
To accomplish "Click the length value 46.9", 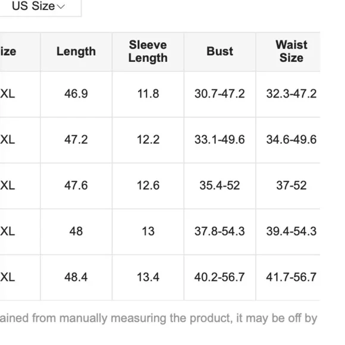I will tap(76, 93).
